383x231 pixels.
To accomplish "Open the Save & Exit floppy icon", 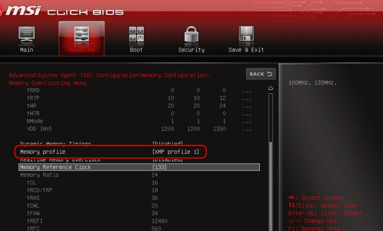I will pyautogui.click(x=246, y=34).
